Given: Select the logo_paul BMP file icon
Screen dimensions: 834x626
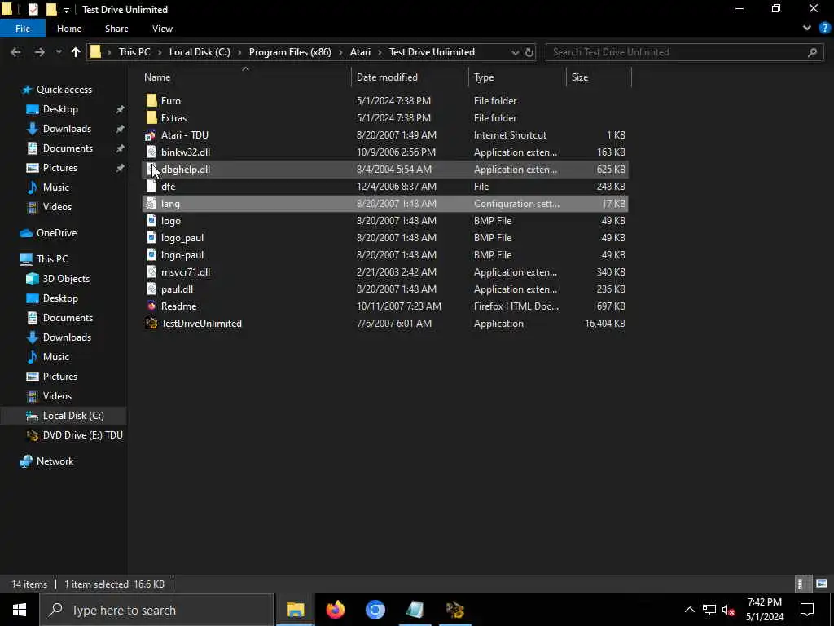Looking at the screenshot, I should [151, 237].
